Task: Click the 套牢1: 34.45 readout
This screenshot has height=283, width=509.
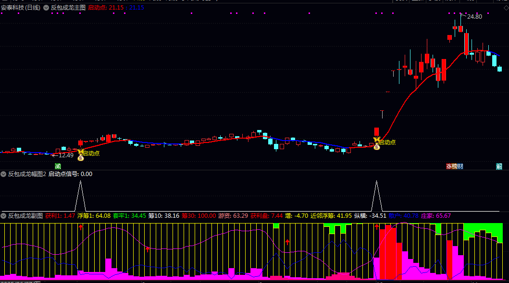Action: point(129,216)
